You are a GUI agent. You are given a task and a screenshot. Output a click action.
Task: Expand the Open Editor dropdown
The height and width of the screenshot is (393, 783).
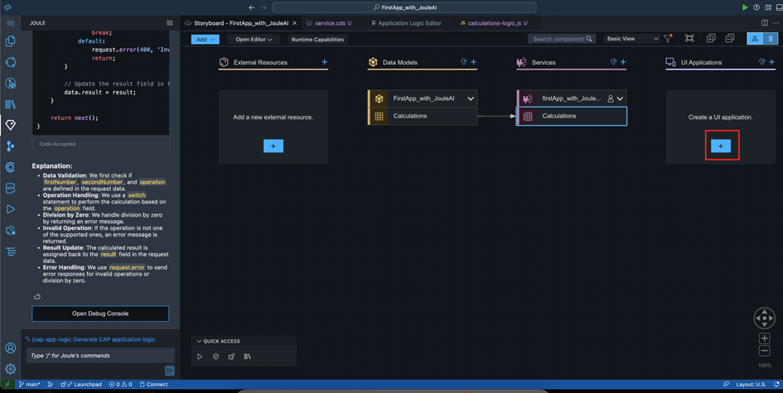pos(253,39)
